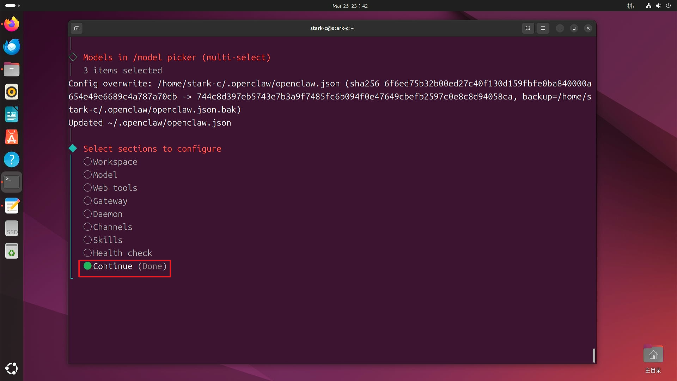Click the terminal search icon

(x=528, y=28)
